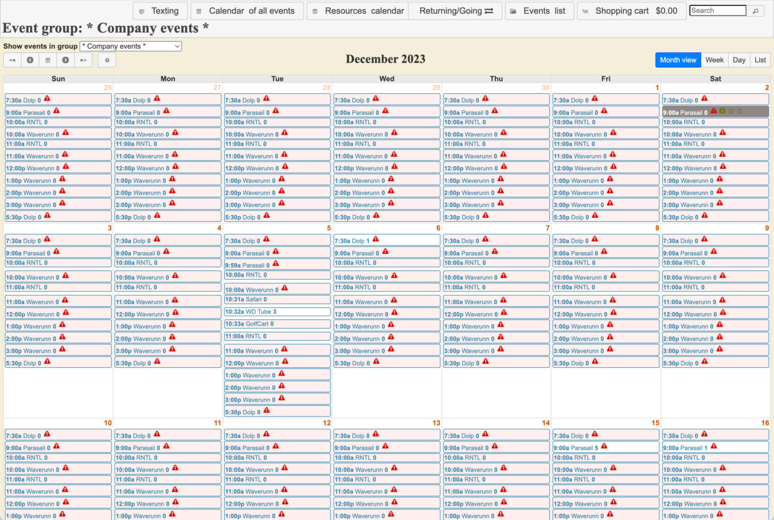Open the Events list

pos(539,10)
